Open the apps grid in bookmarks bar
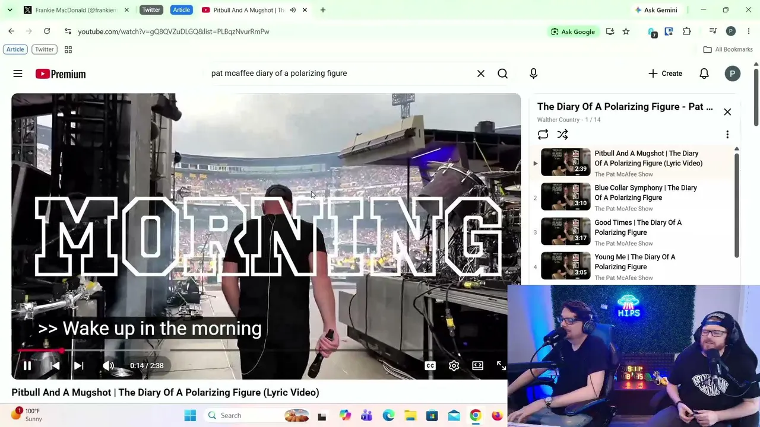Viewport: 760px width, 427px height. tap(68, 50)
